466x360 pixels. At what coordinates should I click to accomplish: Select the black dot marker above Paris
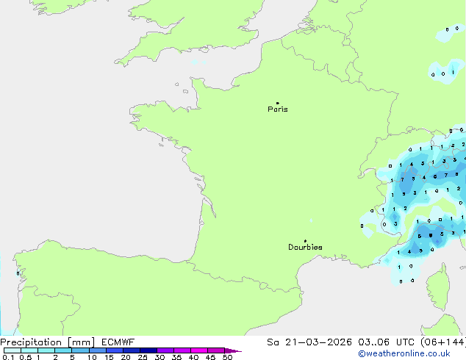278,103
